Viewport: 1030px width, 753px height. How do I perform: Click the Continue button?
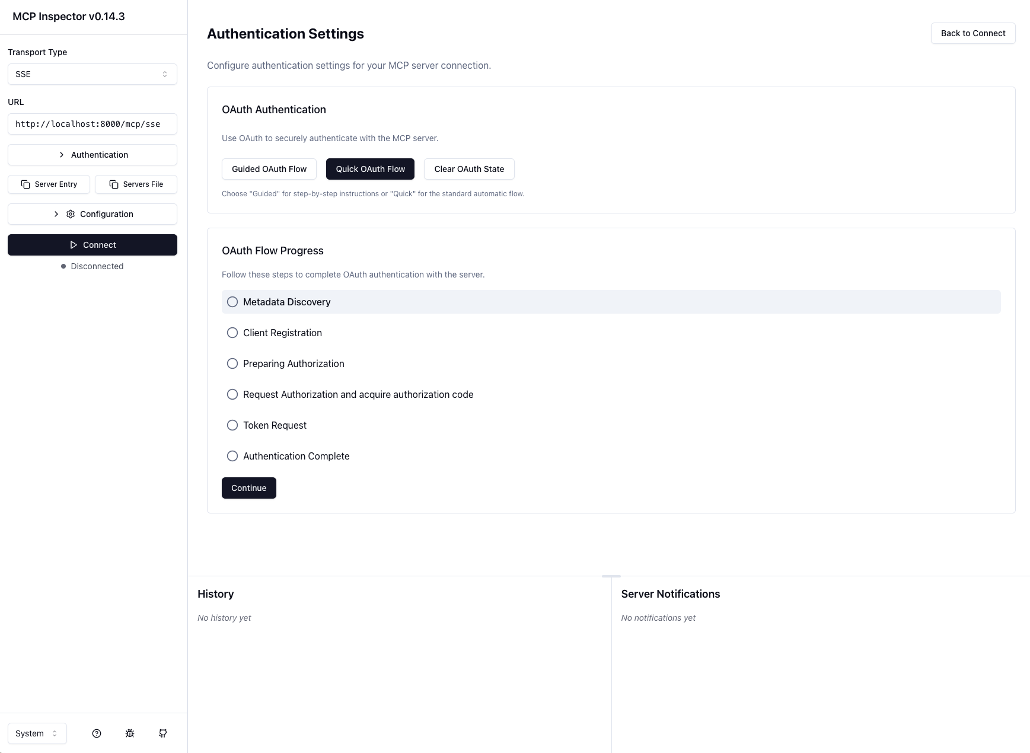point(249,488)
